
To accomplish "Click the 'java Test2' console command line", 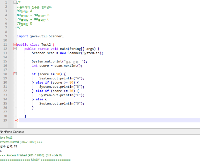I will pos(6,138).
